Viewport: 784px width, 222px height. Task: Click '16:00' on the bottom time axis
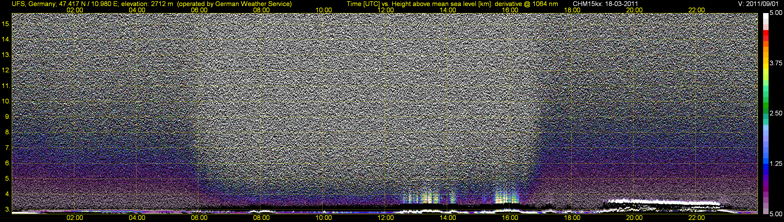pyautogui.click(x=510, y=218)
